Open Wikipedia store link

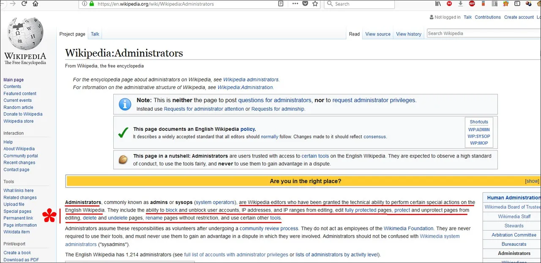[19, 121]
